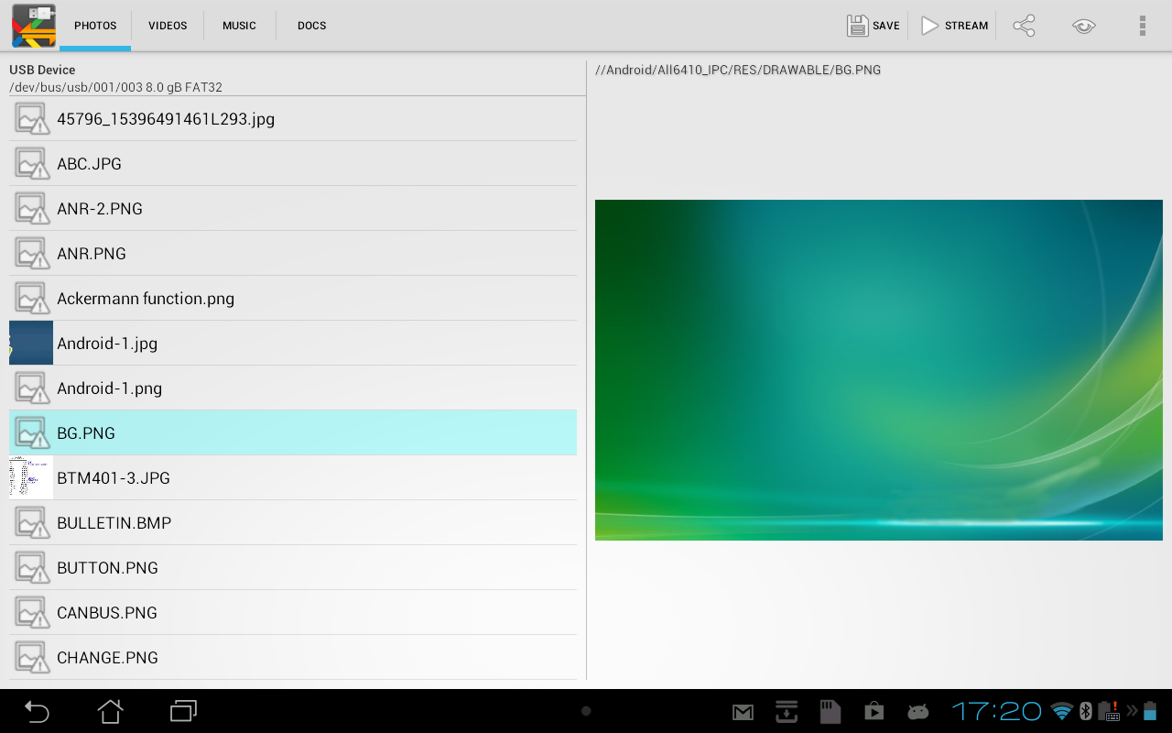
Task: Go to the Android home screen
Action: pos(110,711)
